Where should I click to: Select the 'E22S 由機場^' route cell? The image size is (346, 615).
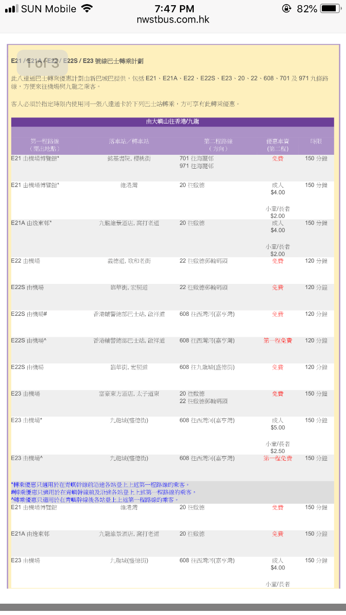click(x=29, y=341)
